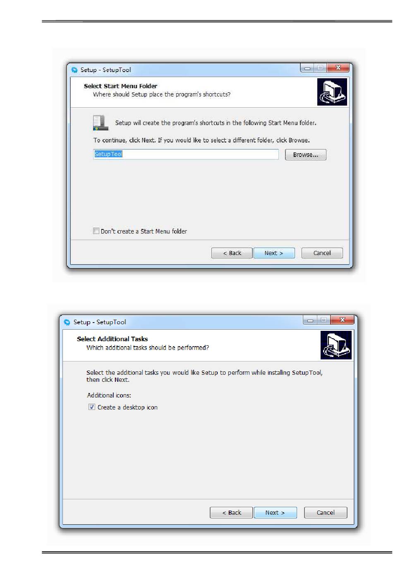Enable Don't create a Start Menu folder
393x571 pixels.
(96, 231)
